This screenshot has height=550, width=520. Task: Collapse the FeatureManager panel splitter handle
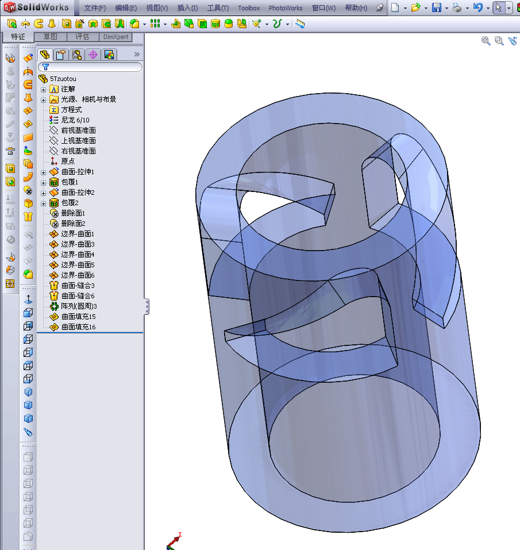tap(147, 307)
